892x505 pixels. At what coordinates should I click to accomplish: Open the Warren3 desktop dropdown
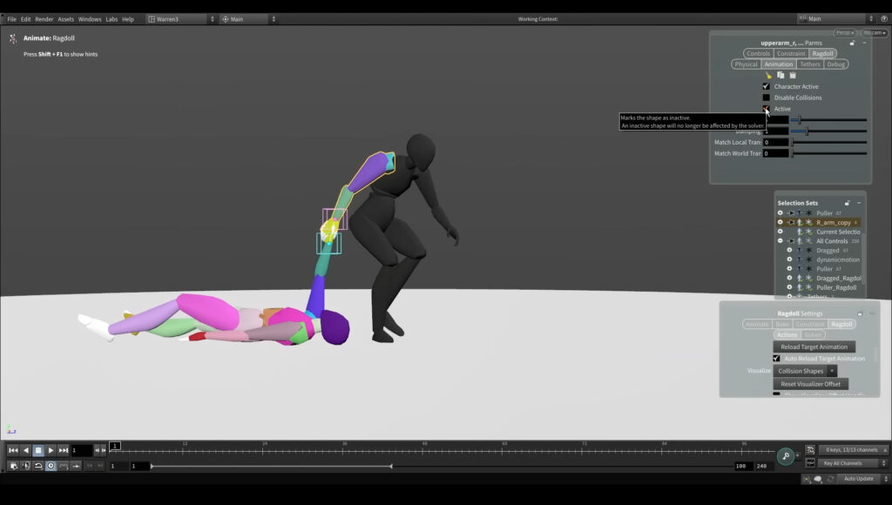(181, 19)
